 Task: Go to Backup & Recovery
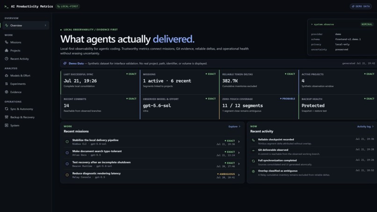click(26, 117)
